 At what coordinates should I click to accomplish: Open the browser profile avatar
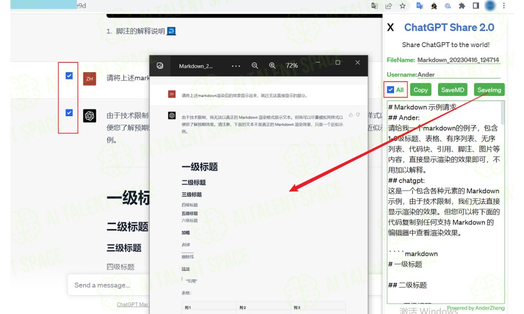pos(490,6)
